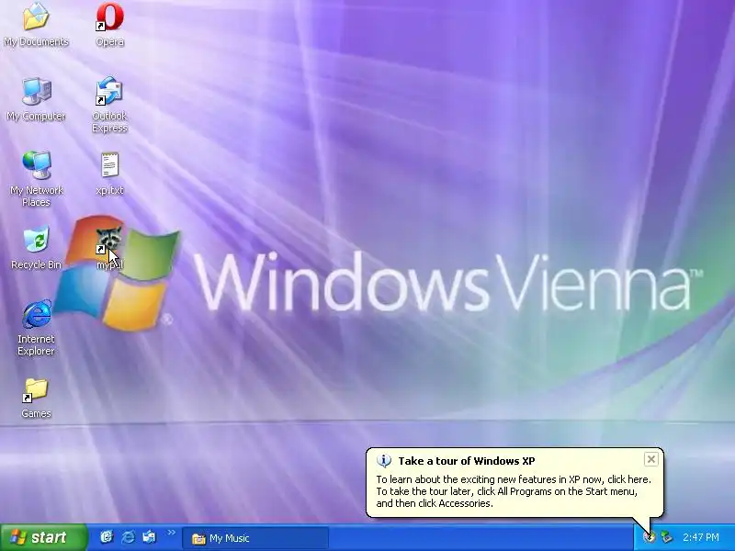Click the 2:47 PM system clock
This screenshot has height=551, width=735.
click(701, 537)
